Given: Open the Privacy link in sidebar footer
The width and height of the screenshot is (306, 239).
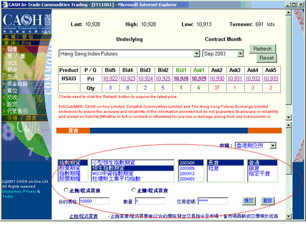Looking at the screenshot, I should (x=29, y=191).
